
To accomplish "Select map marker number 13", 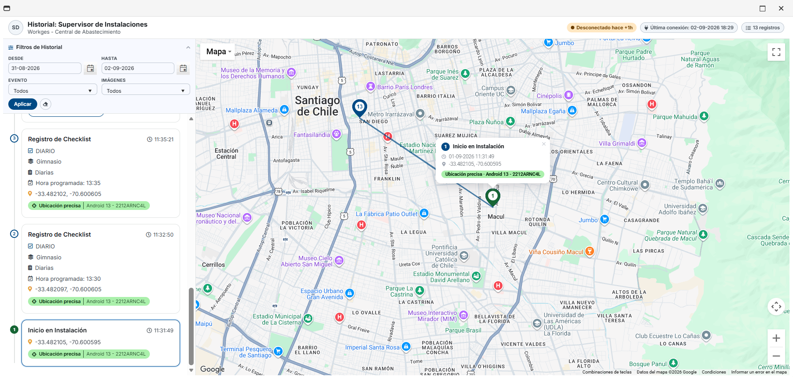I will coord(360,108).
